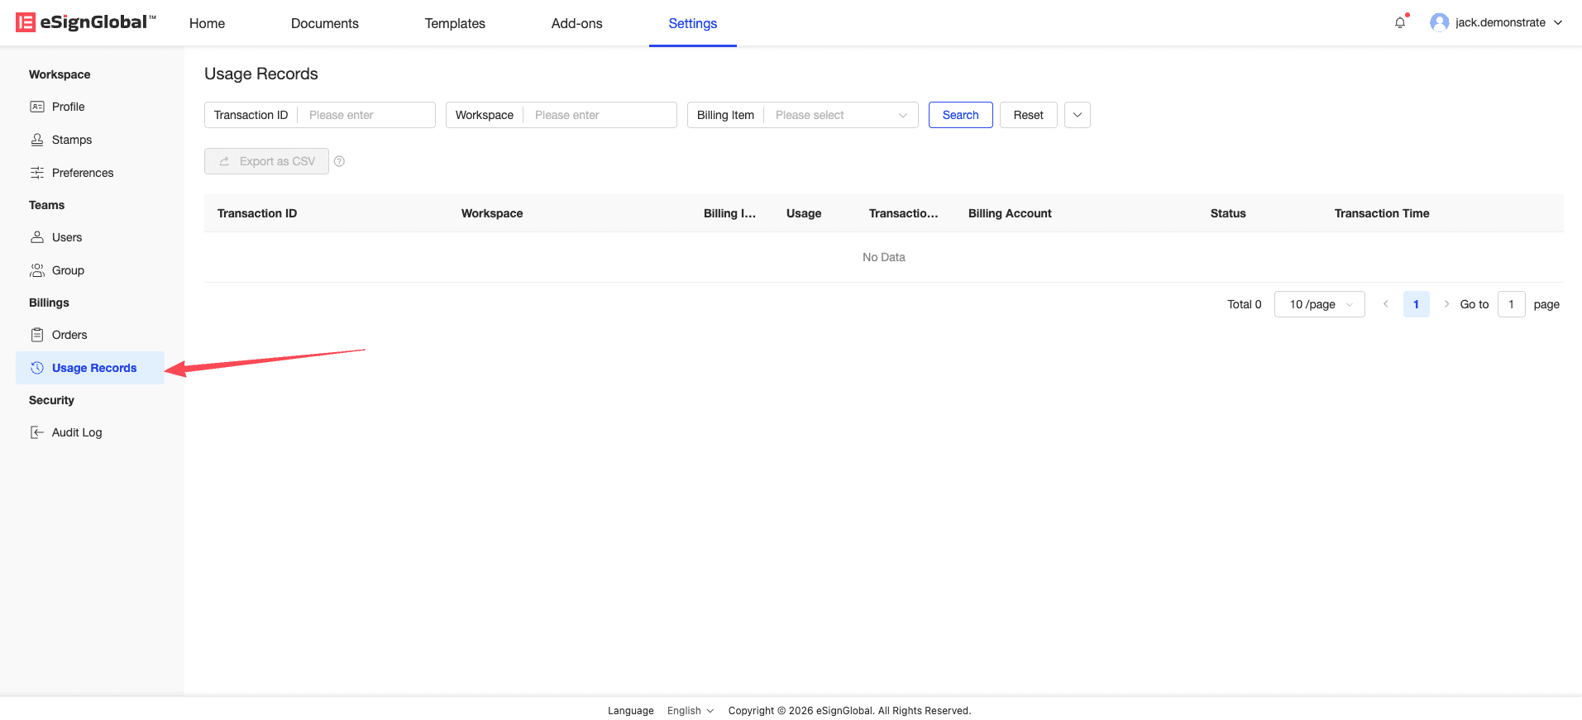
Task: Select page 1 in pagination
Action: 1416,304
